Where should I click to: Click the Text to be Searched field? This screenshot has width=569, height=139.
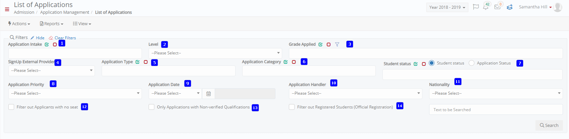tap(496, 110)
